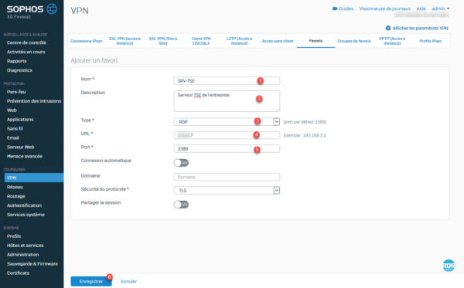Open Profils in sidebar

(x=14, y=236)
